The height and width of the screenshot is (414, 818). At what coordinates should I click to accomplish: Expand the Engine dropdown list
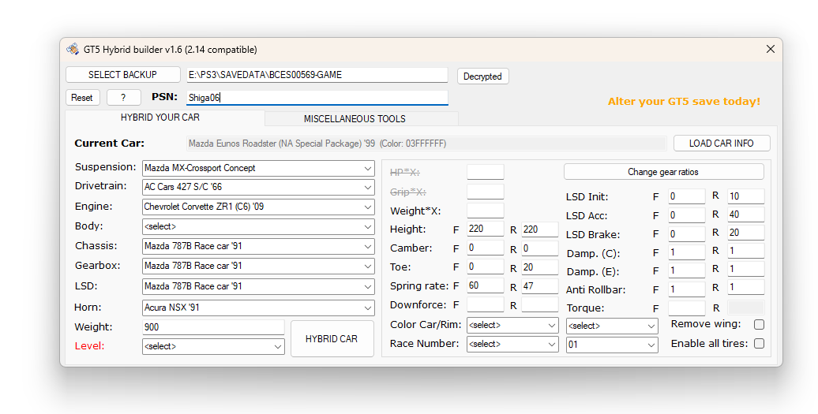pos(258,207)
